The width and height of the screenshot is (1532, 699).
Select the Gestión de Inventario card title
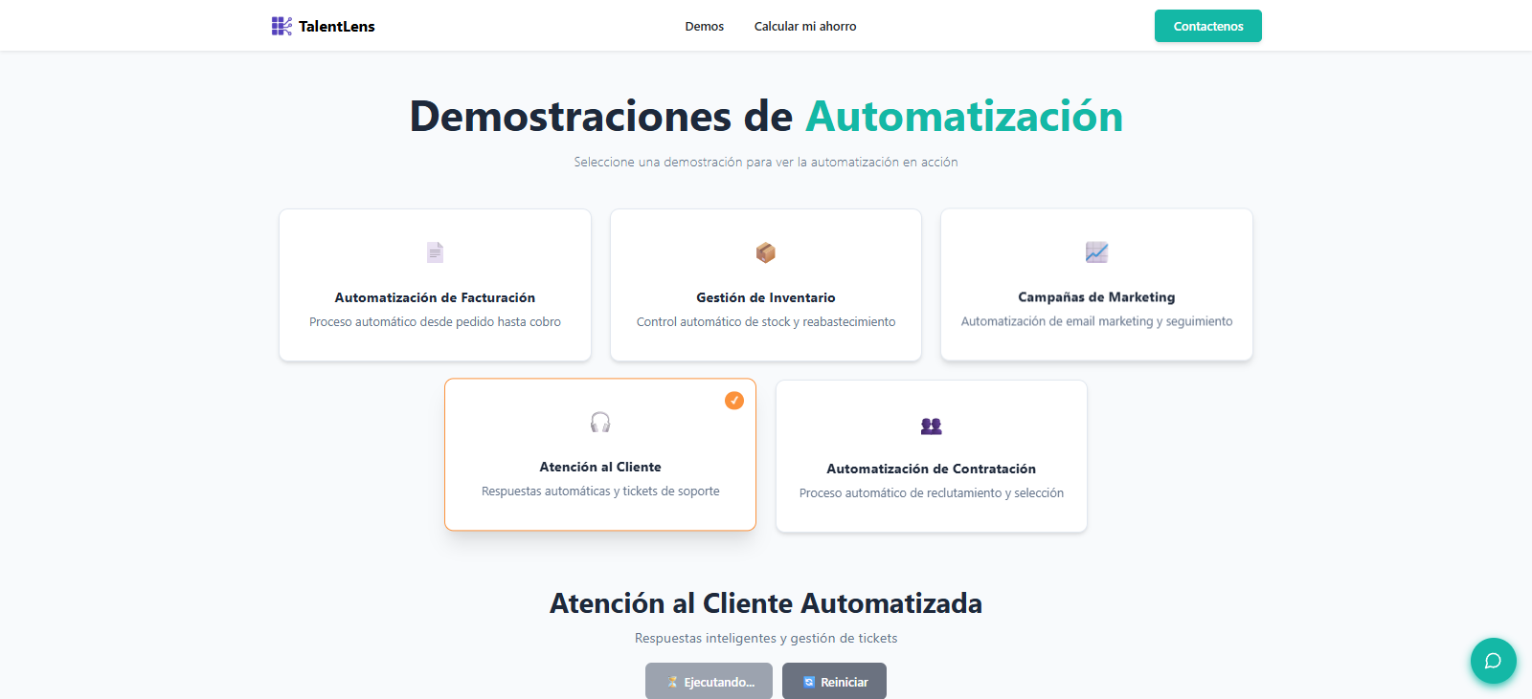[766, 297]
